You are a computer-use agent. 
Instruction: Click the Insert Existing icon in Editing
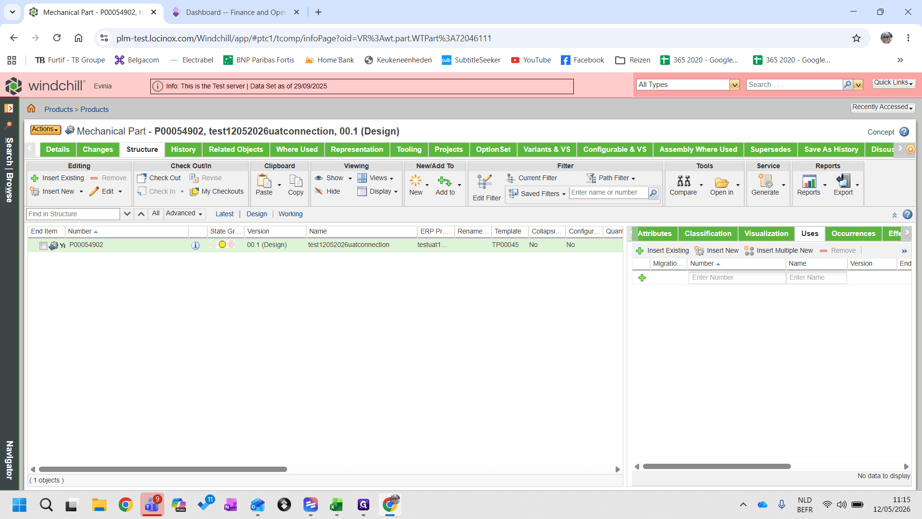[x=35, y=178]
